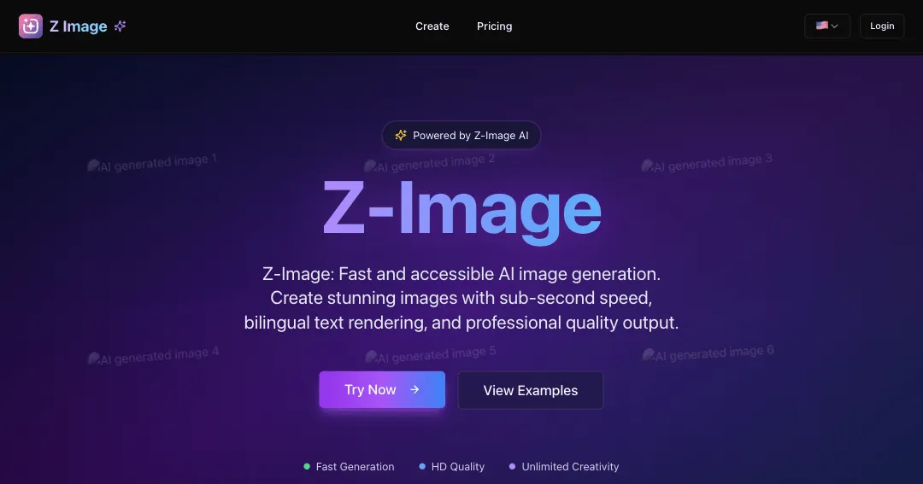Click the Z Image logo icon
Viewport: 923px width, 484px height.
click(x=31, y=26)
